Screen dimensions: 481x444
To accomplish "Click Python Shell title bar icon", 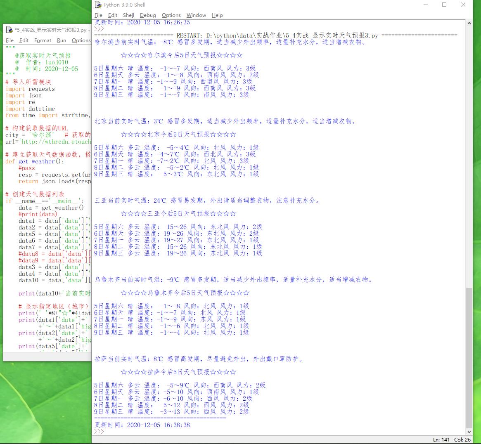I will 98,5.
